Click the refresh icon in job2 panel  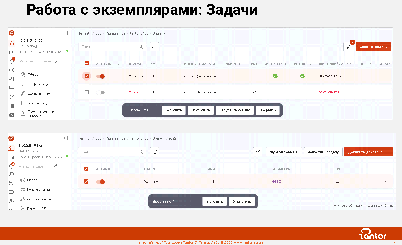click(155, 152)
